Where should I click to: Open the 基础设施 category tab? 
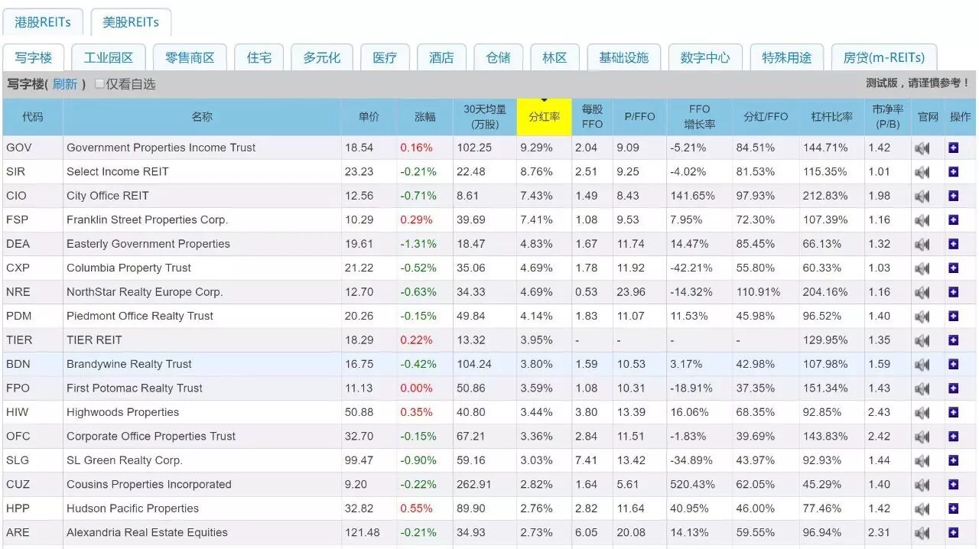[623, 57]
